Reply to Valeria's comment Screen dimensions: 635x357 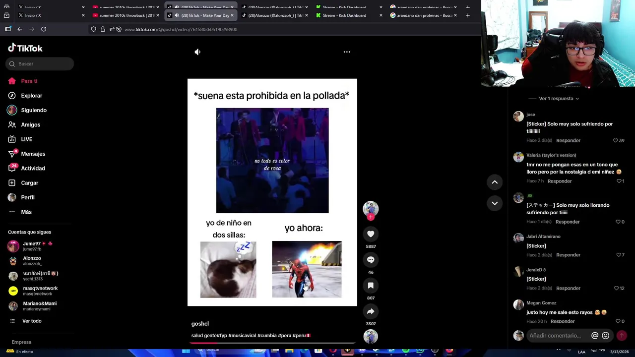pos(560,181)
